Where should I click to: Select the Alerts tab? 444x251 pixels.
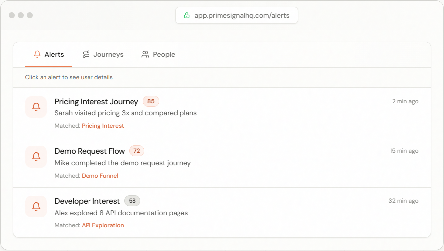pyautogui.click(x=49, y=54)
